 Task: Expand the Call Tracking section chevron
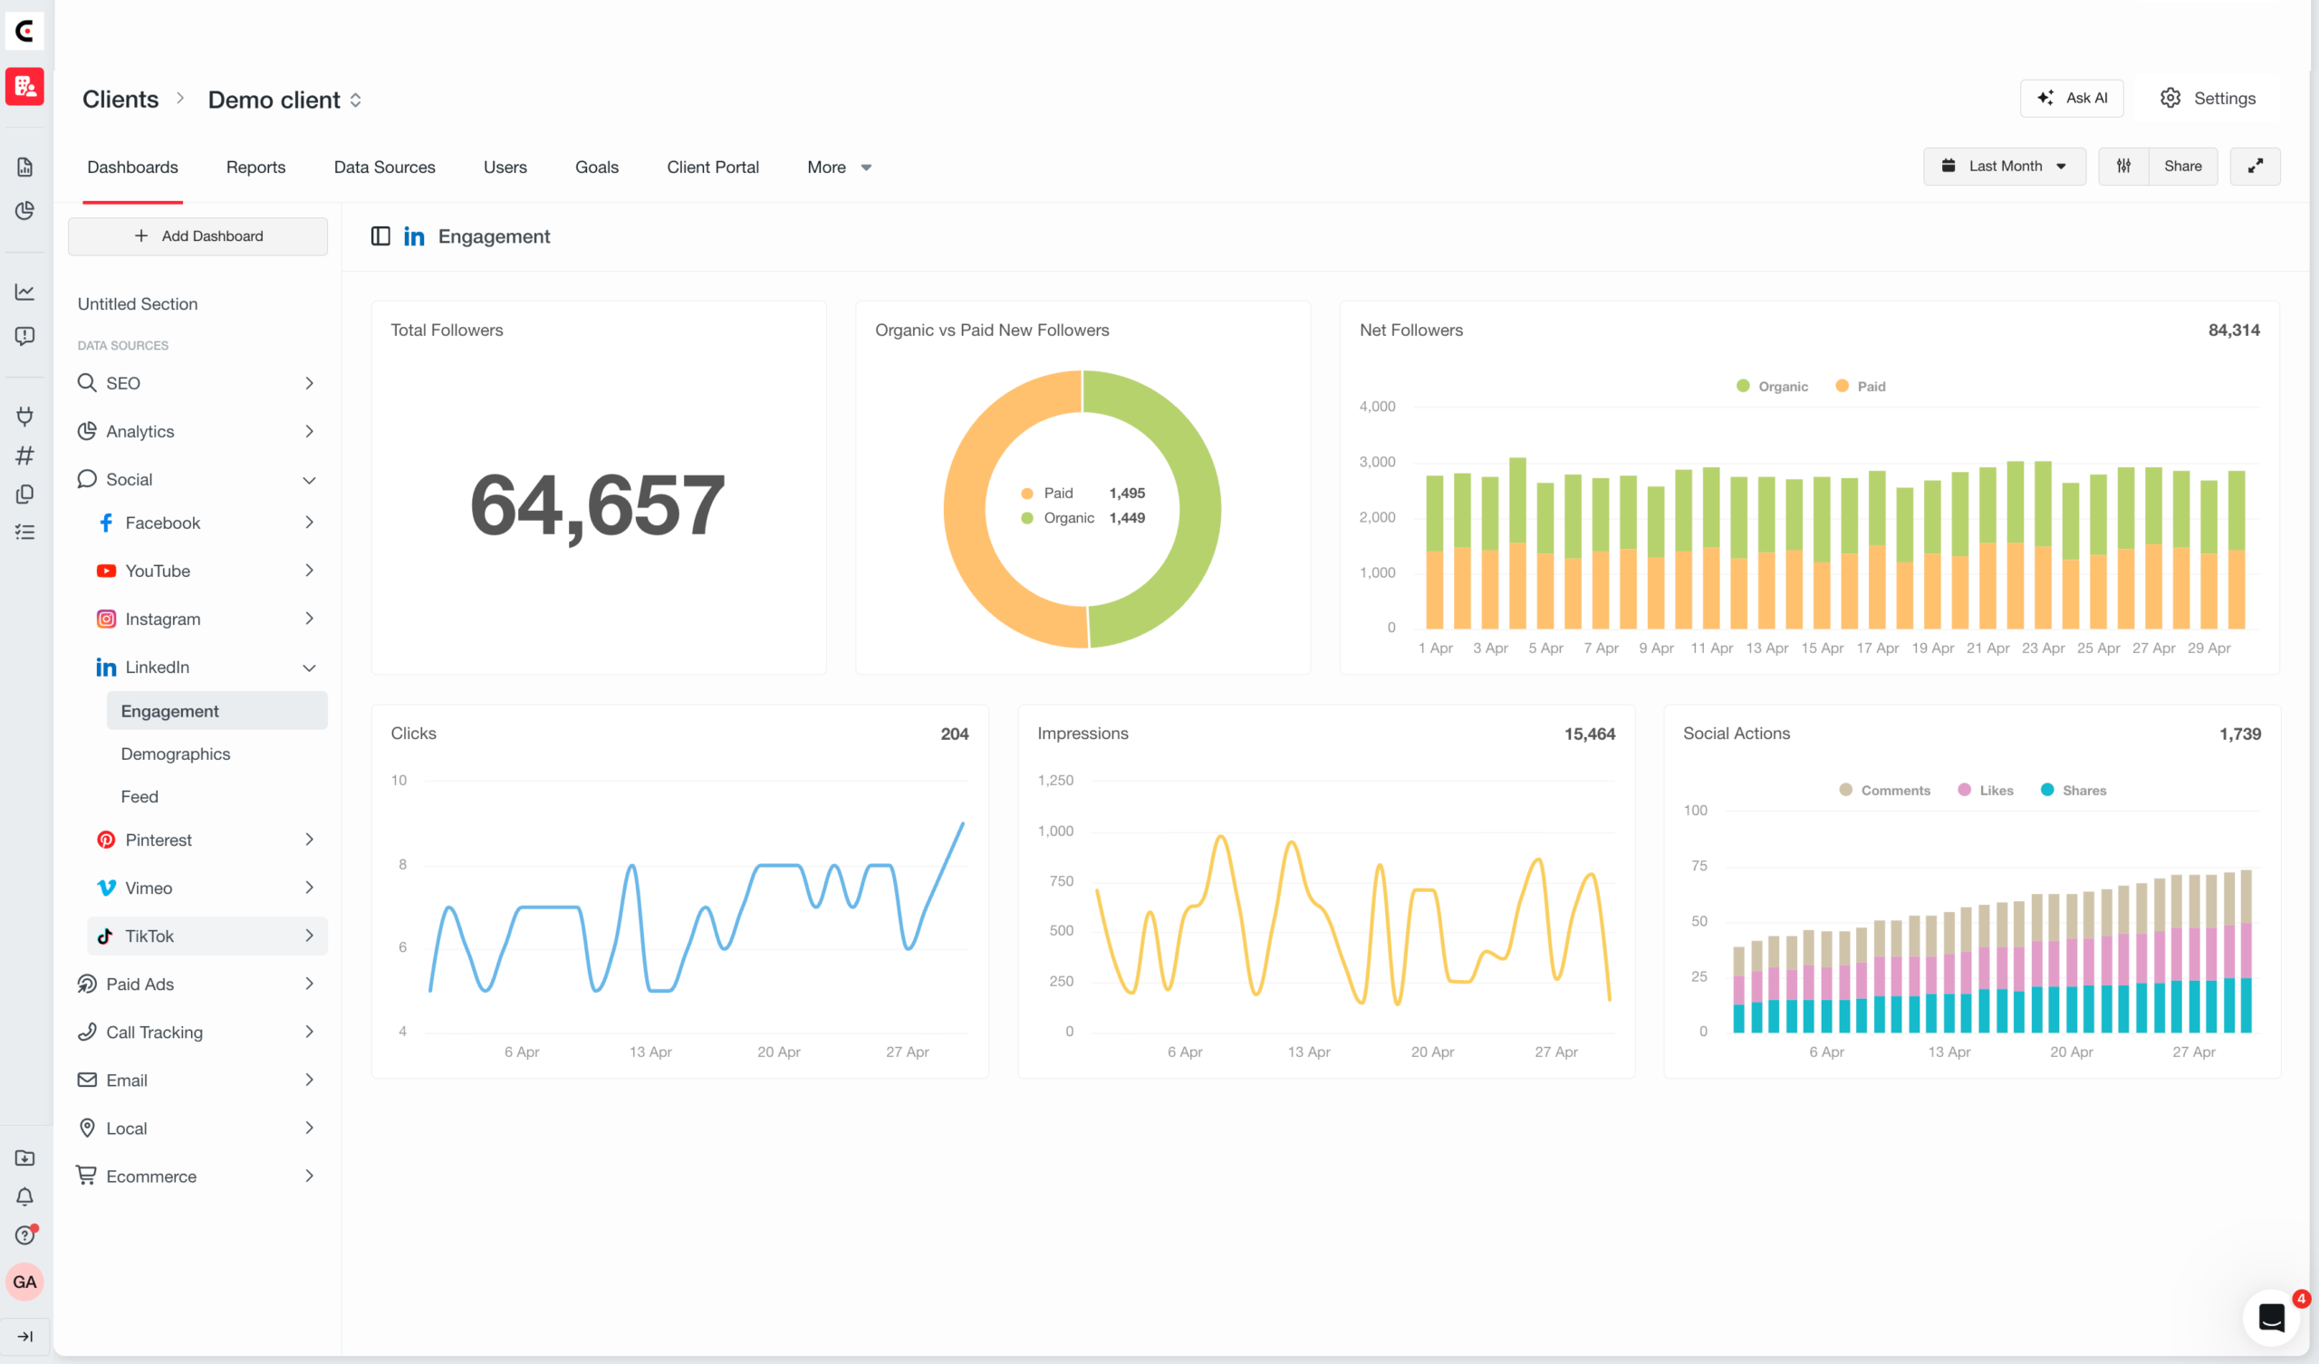309,1032
